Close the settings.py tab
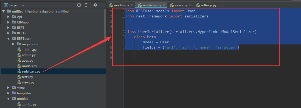This screenshot has height=108, width=301. tap(220, 5)
